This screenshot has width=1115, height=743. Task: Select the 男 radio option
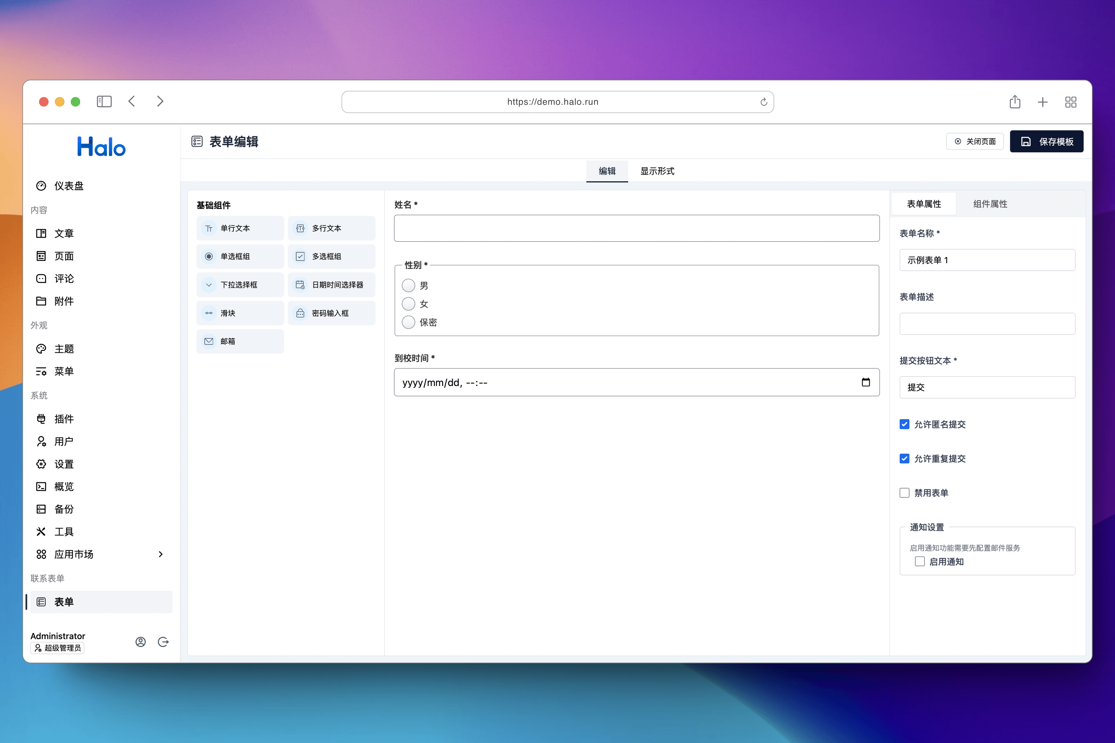[x=408, y=285]
